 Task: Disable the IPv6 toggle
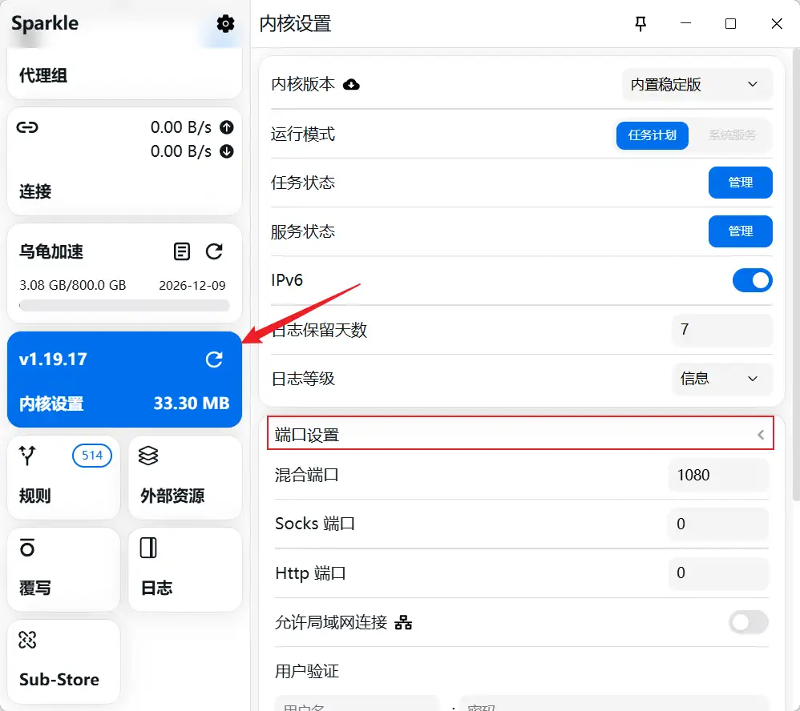point(752,280)
